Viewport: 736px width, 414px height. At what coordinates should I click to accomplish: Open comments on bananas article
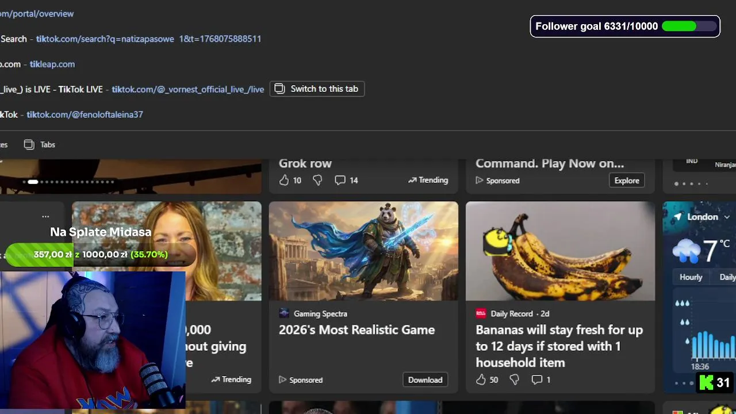(541, 379)
